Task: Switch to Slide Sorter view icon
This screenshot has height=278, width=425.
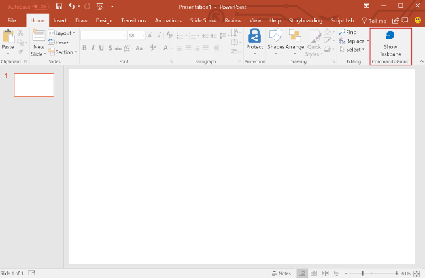Action: pos(314,273)
